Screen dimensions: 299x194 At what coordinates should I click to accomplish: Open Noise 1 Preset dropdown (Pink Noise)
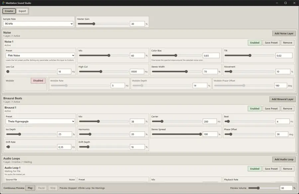40,55
